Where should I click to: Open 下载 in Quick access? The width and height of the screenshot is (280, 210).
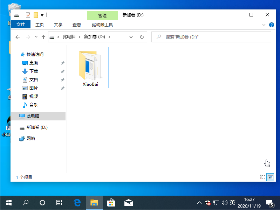pos(34,71)
